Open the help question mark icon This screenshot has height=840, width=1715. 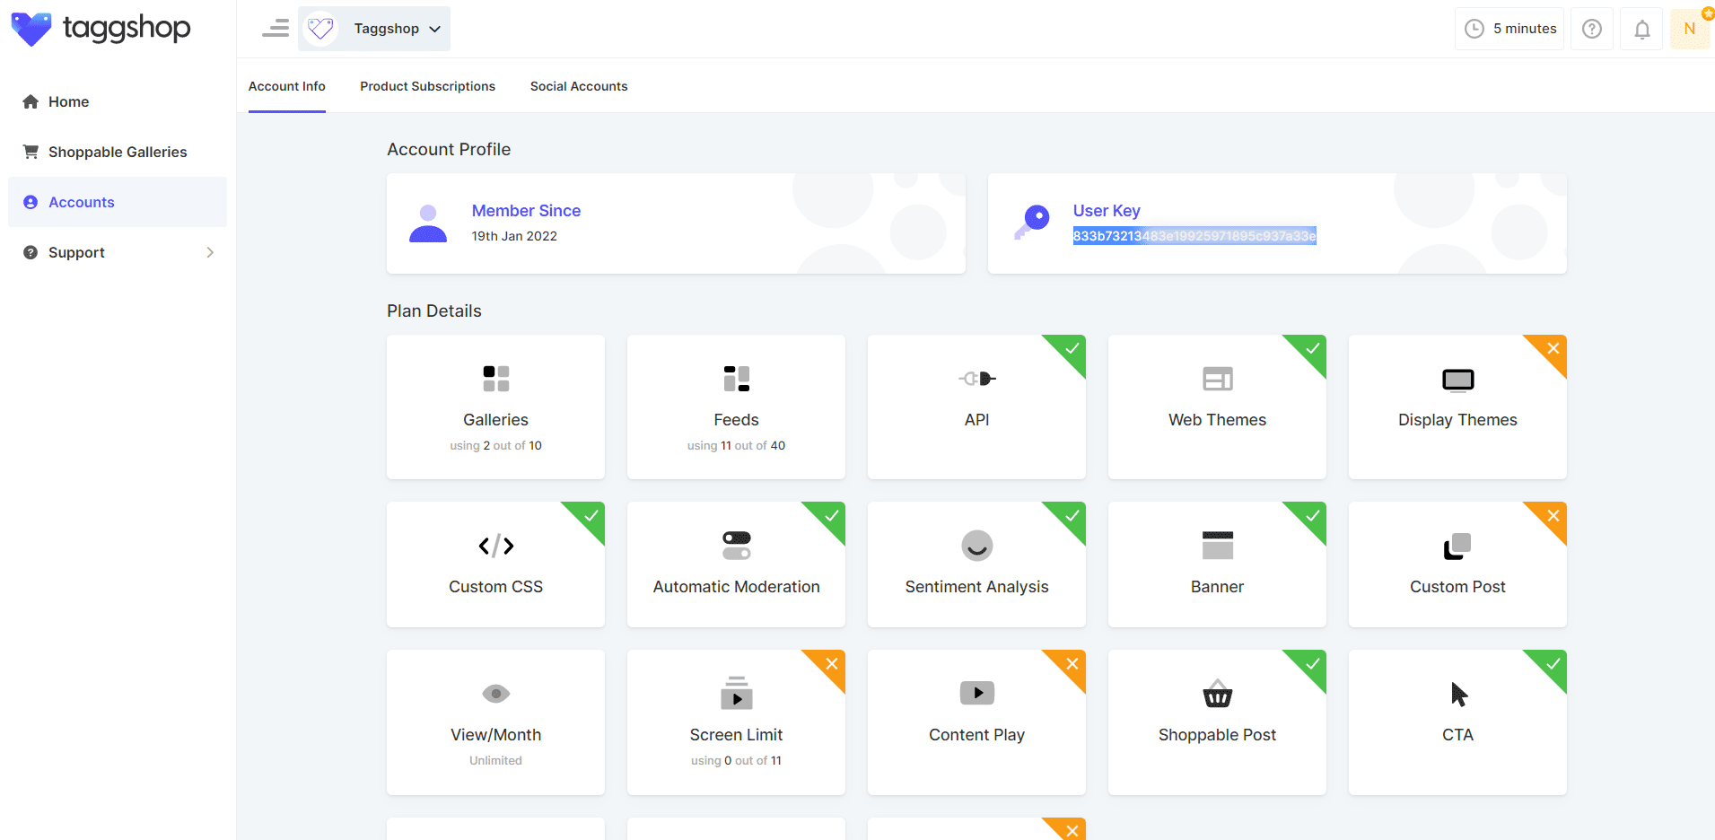tap(1591, 30)
